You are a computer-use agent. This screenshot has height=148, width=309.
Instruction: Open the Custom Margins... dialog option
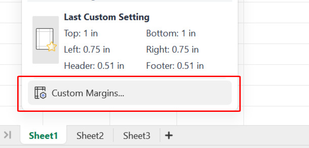tap(88, 93)
